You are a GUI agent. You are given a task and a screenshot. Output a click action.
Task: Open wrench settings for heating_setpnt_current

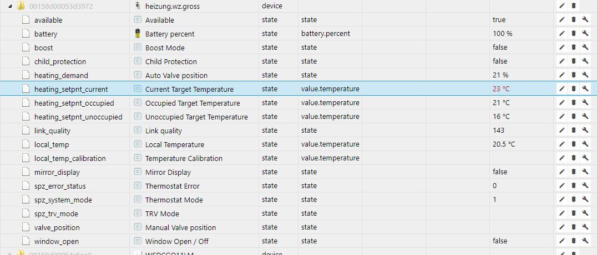[x=585, y=89]
